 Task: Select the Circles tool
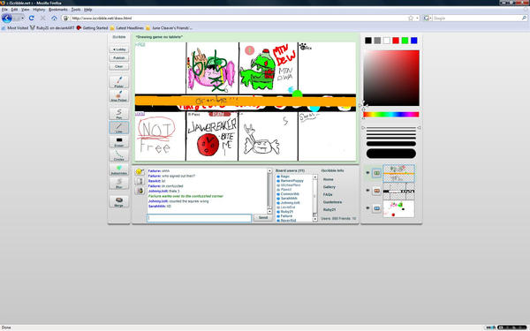pos(119,155)
